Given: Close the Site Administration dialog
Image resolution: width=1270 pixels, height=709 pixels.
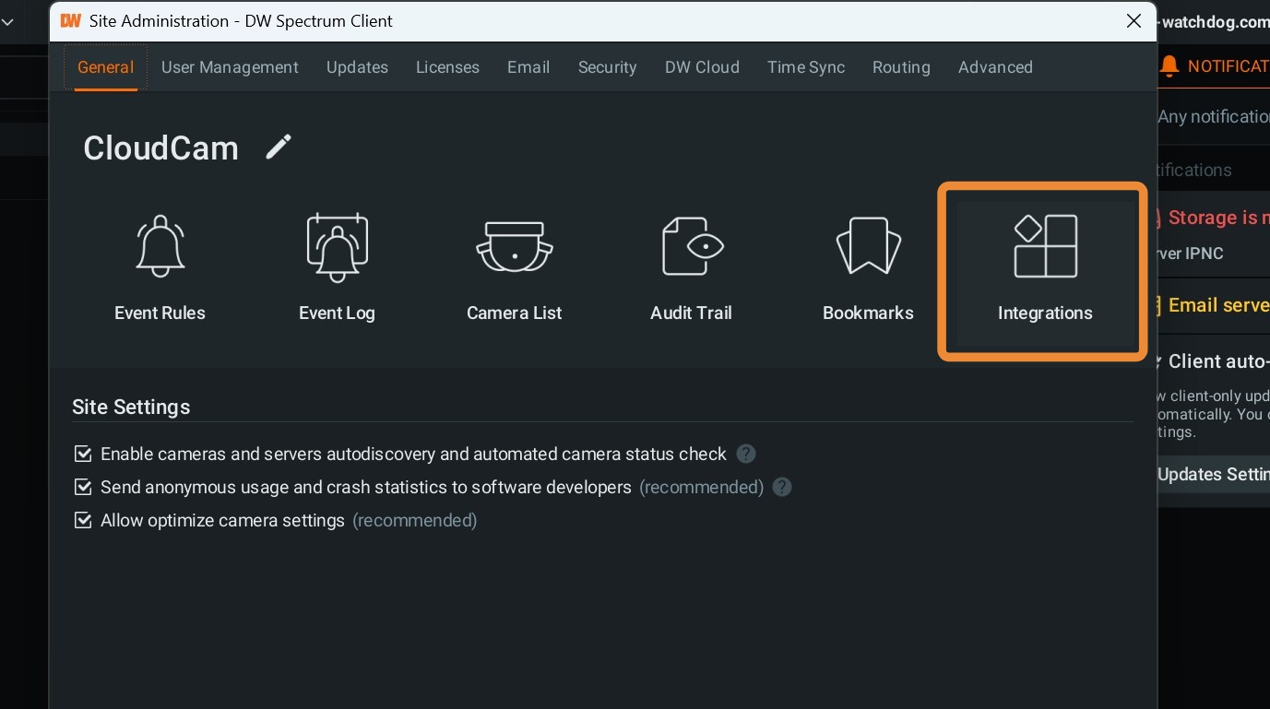Looking at the screenshot, I should pos(1134,21).
